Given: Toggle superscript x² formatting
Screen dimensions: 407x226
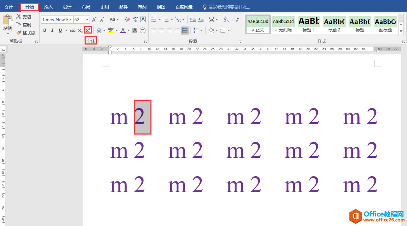Looking at the screenshot, I should tap(88, 30).
